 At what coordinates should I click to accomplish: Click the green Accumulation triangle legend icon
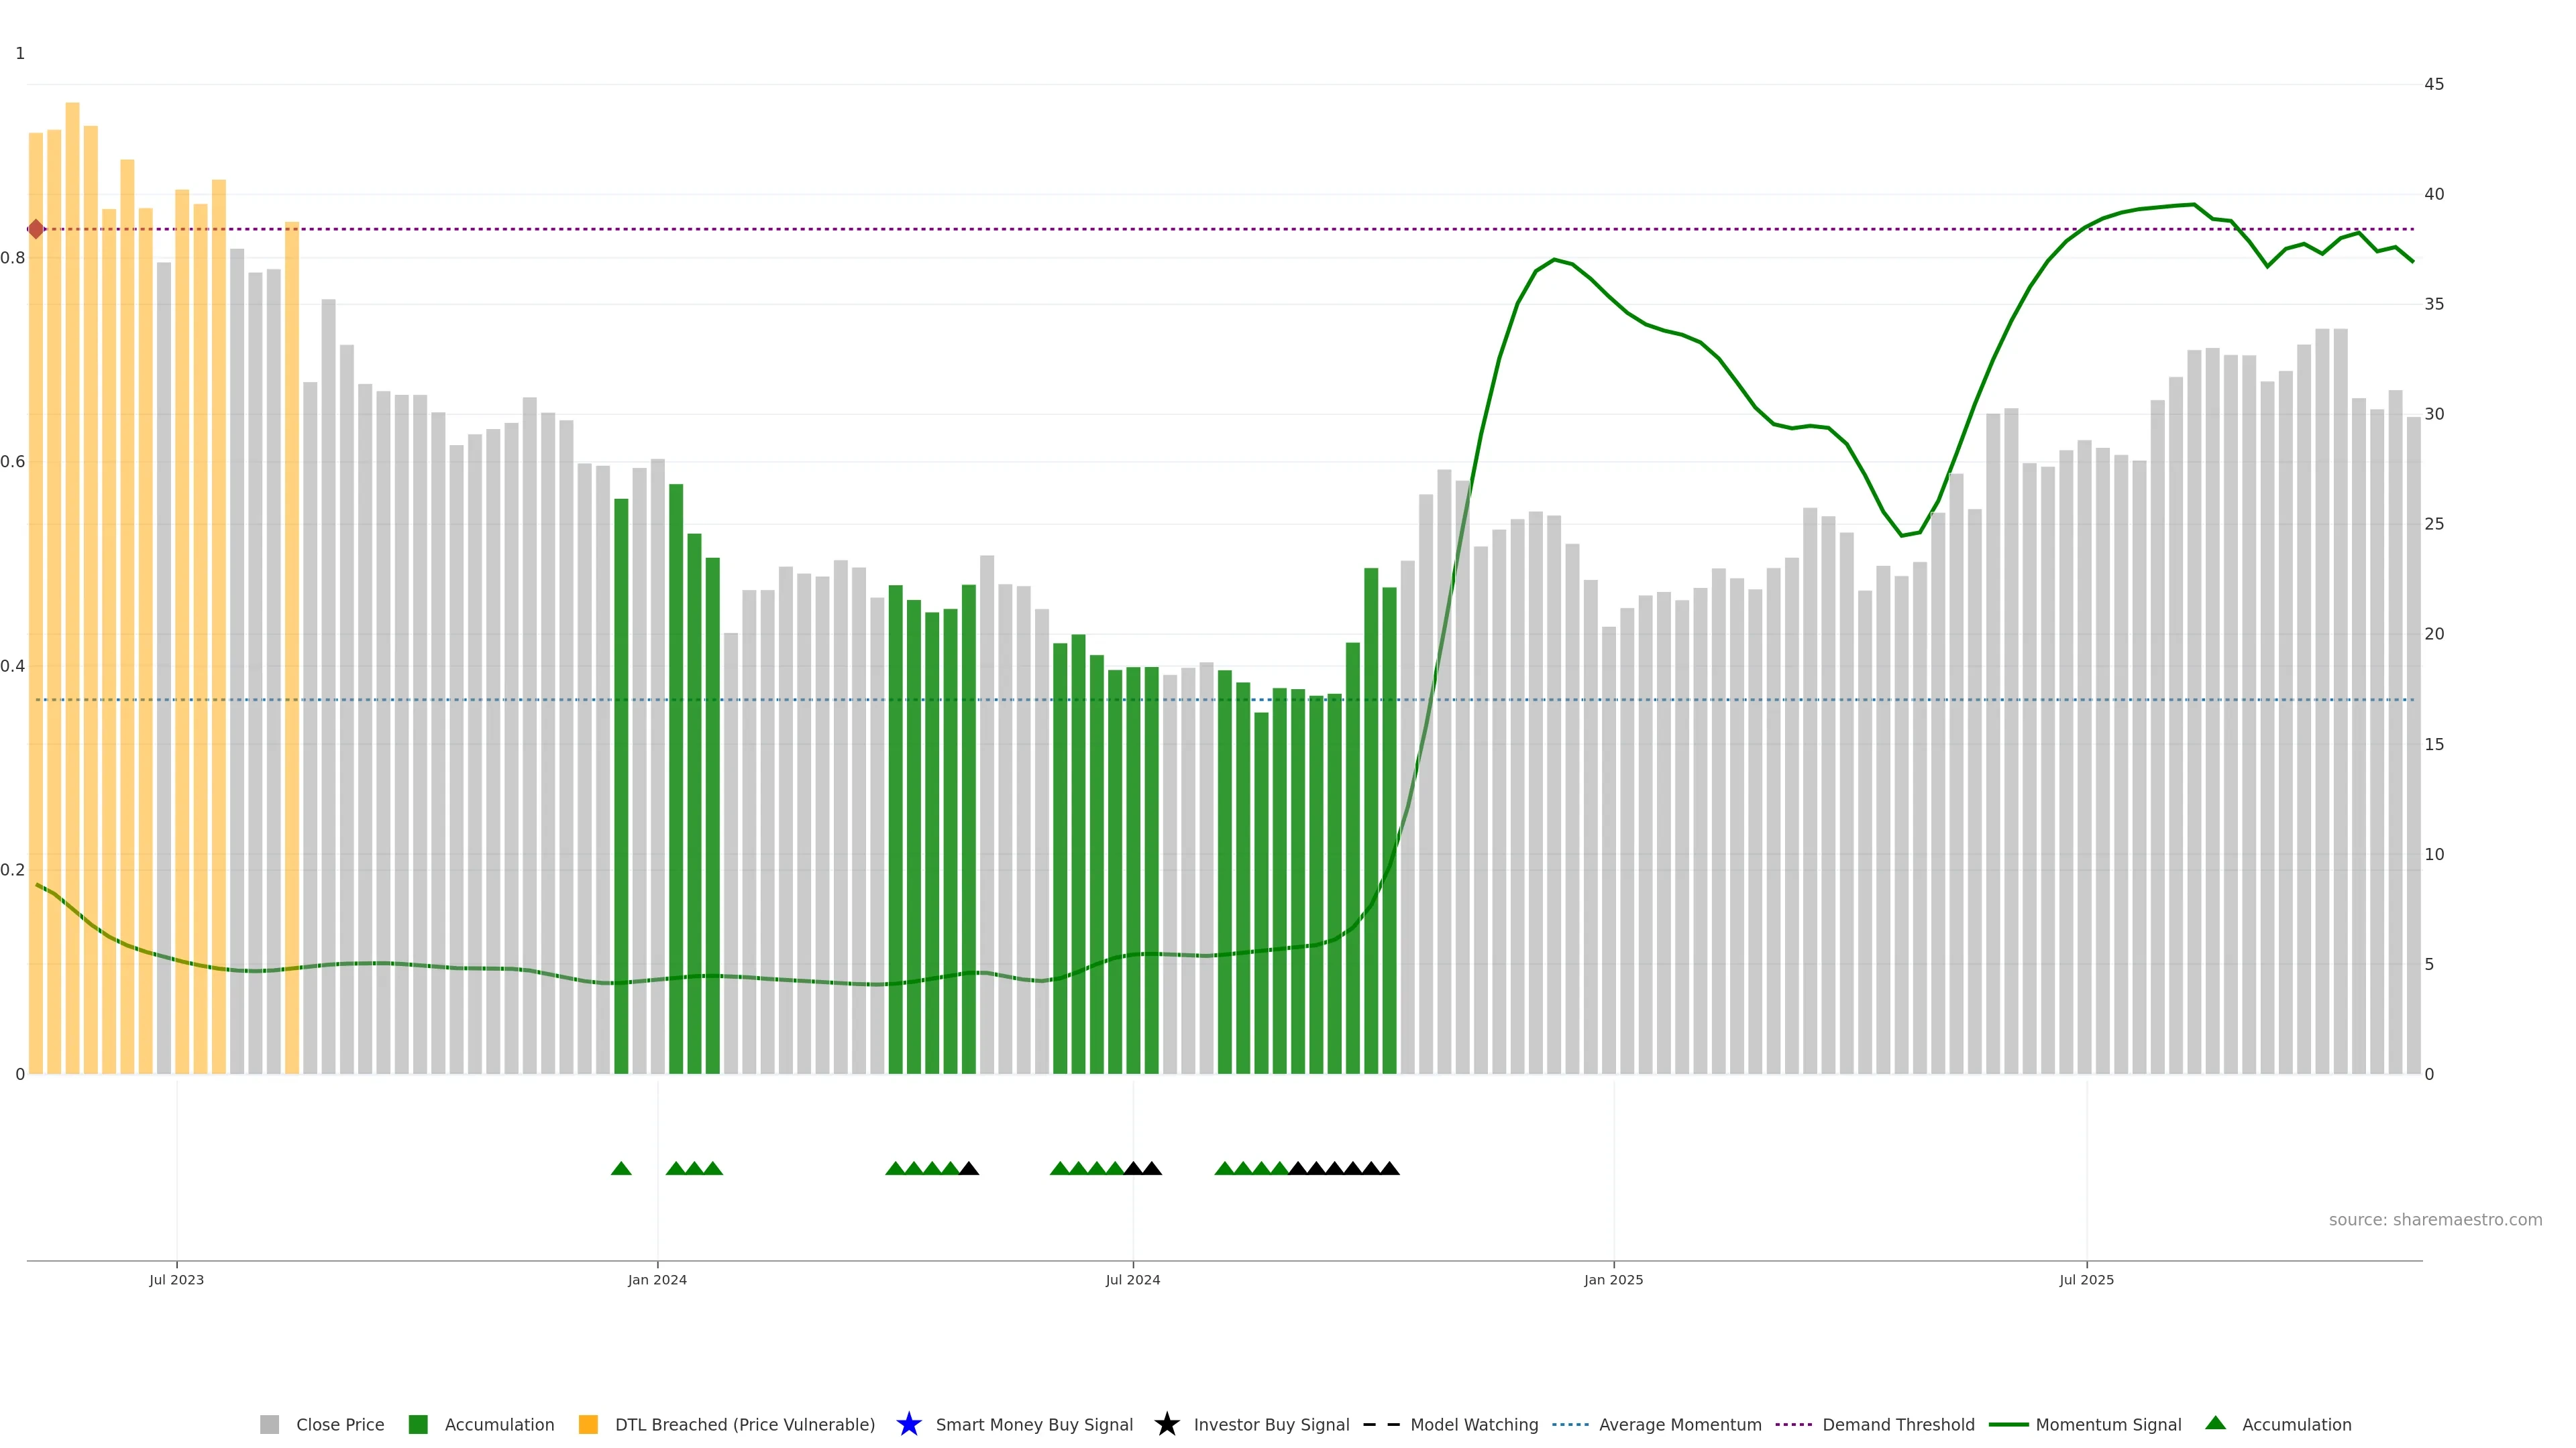2215,1423
